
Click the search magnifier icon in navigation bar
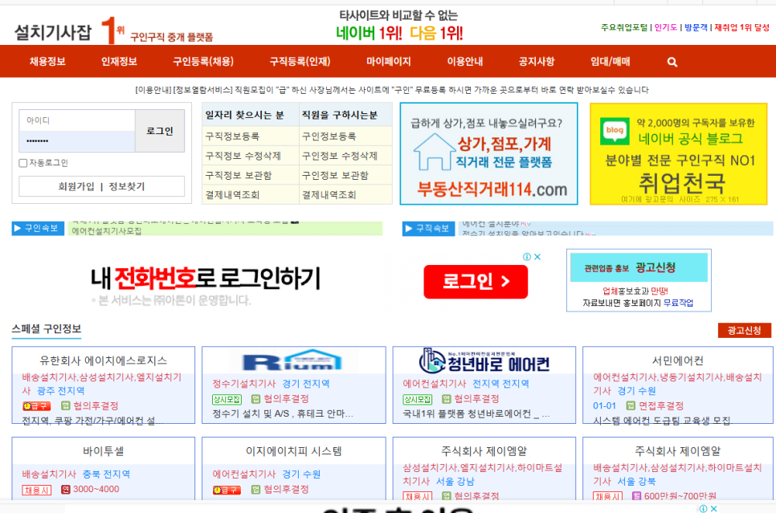point(672,62)
